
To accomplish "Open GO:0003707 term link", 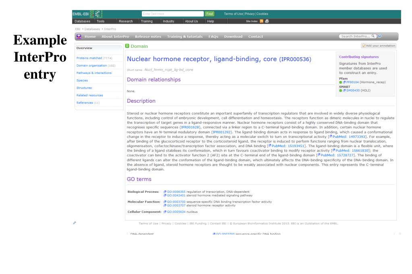I will [x=176, y=206].
